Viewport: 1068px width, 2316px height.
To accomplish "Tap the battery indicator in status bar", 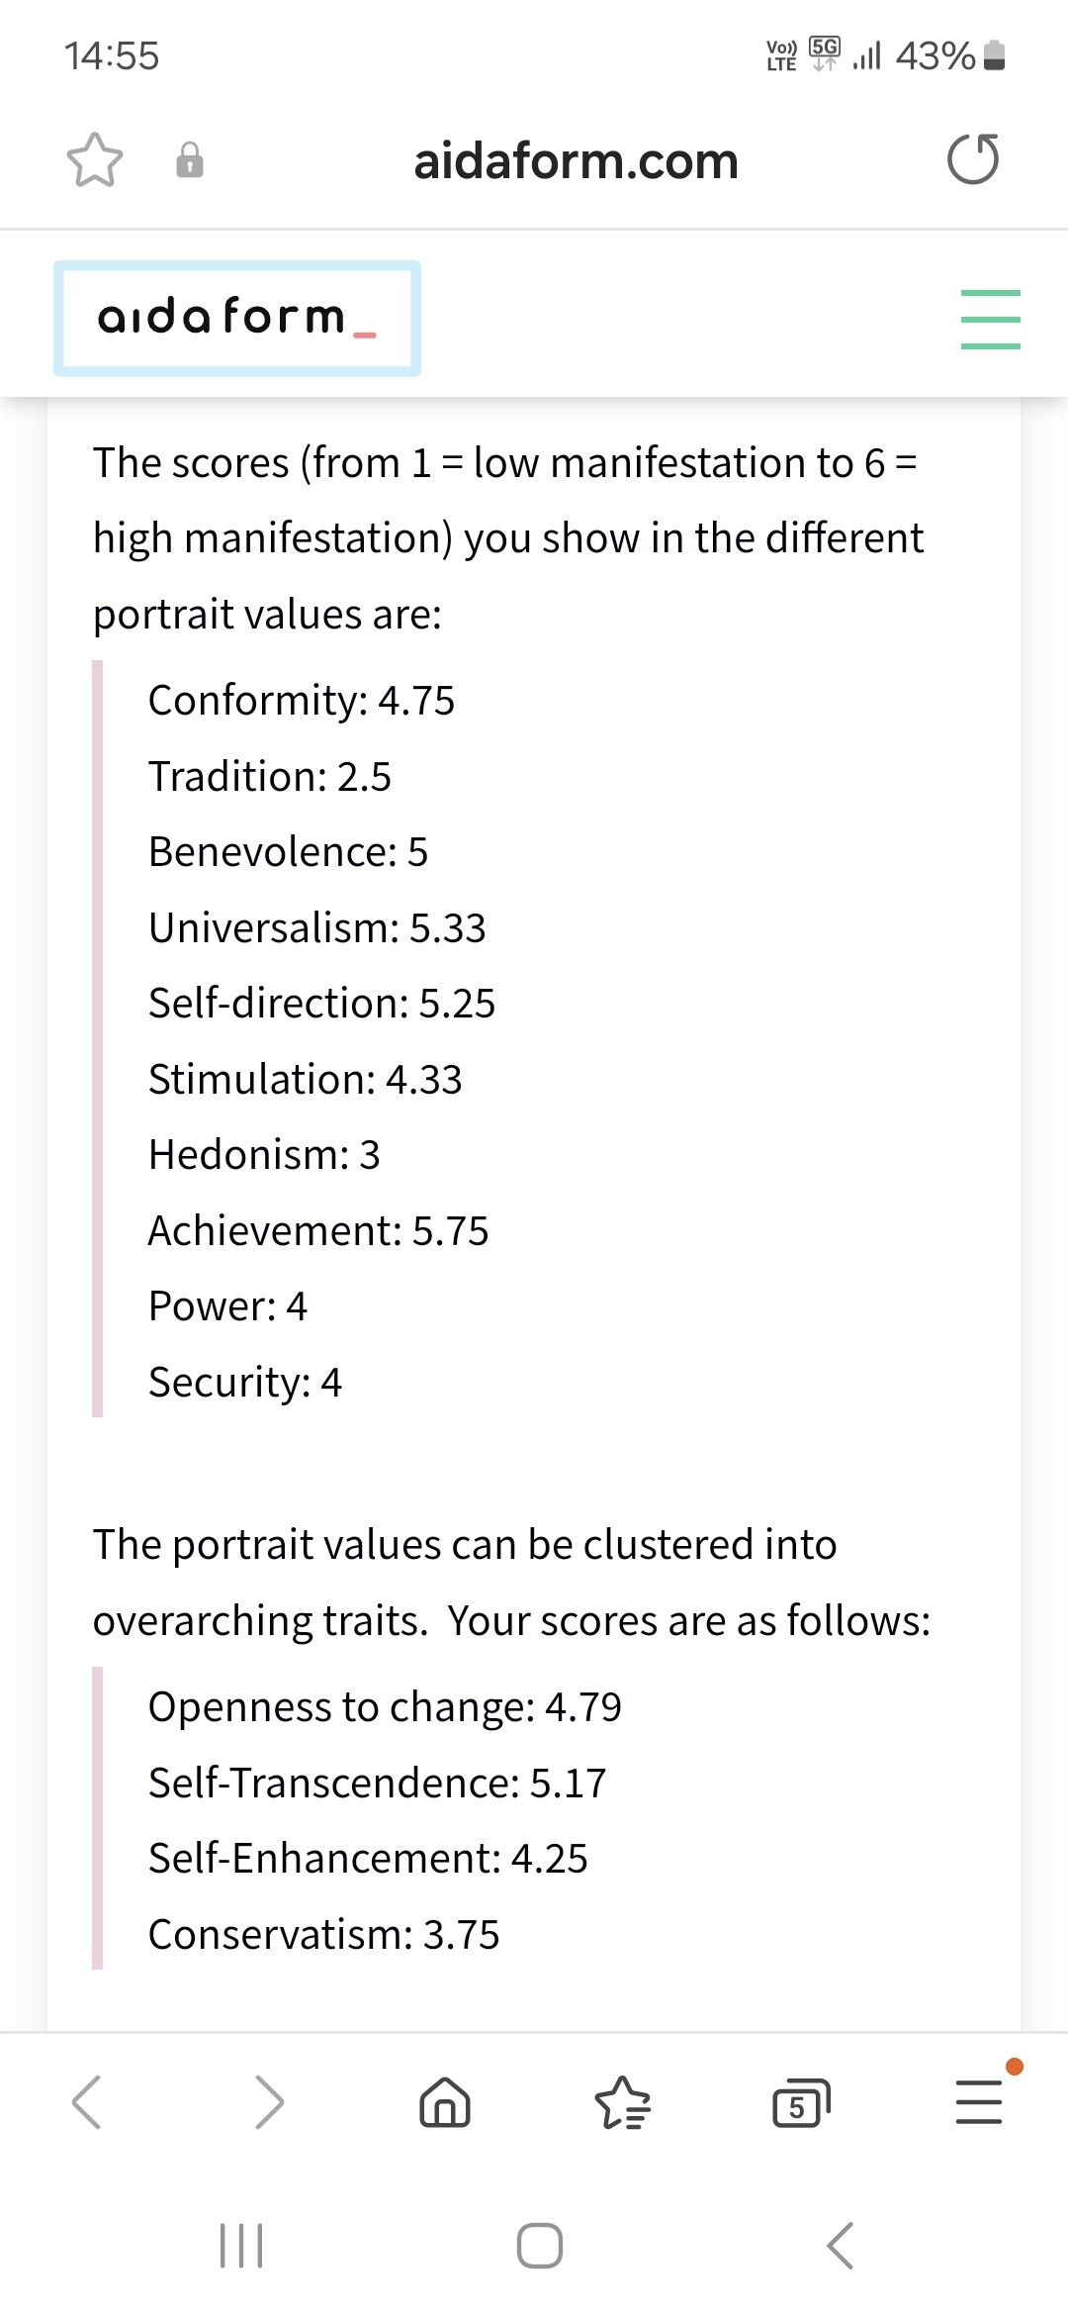I will click(995, 55).
